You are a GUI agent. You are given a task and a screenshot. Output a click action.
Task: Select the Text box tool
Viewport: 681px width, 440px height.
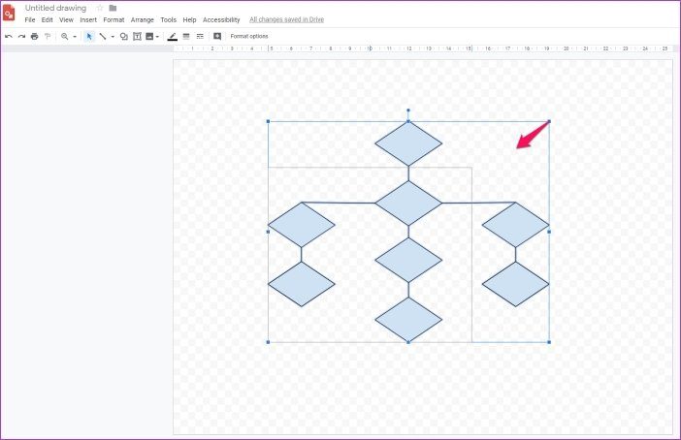pyautogui.click(x=137, y=37)
